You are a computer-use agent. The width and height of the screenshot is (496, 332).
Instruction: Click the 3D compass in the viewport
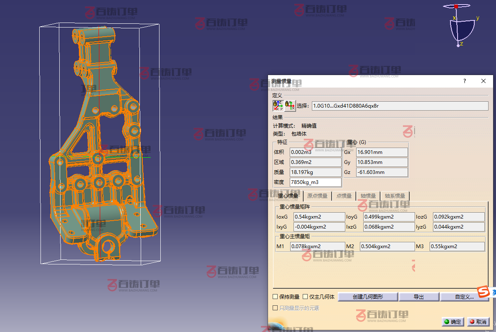(463, 26)
